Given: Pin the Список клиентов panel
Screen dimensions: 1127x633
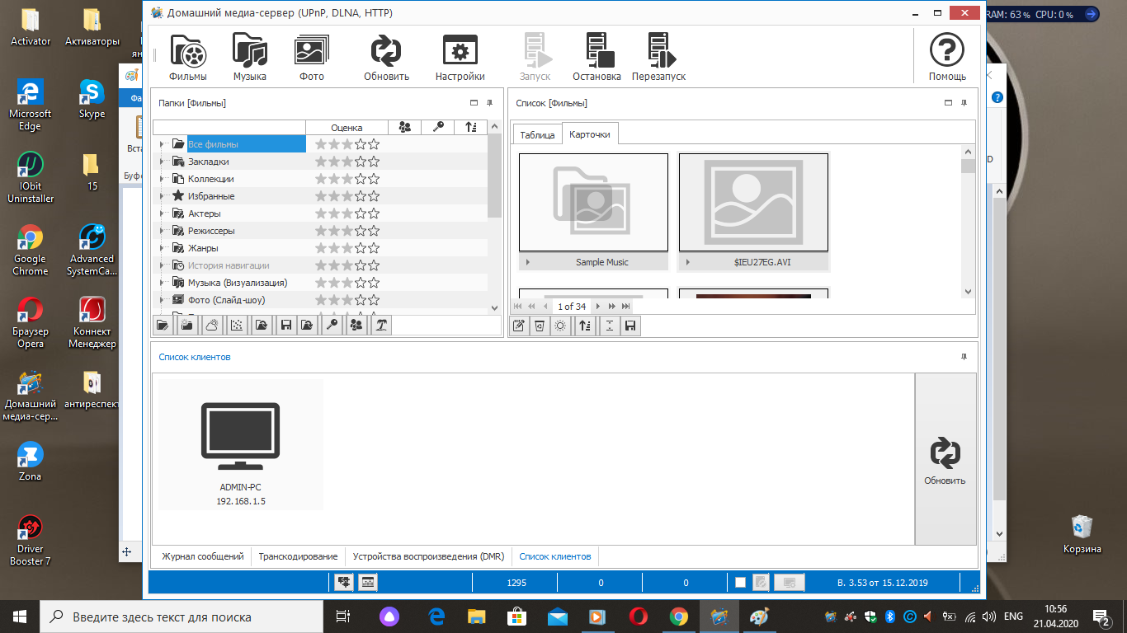Looking at the screenshot, I should tap(964, 357).
